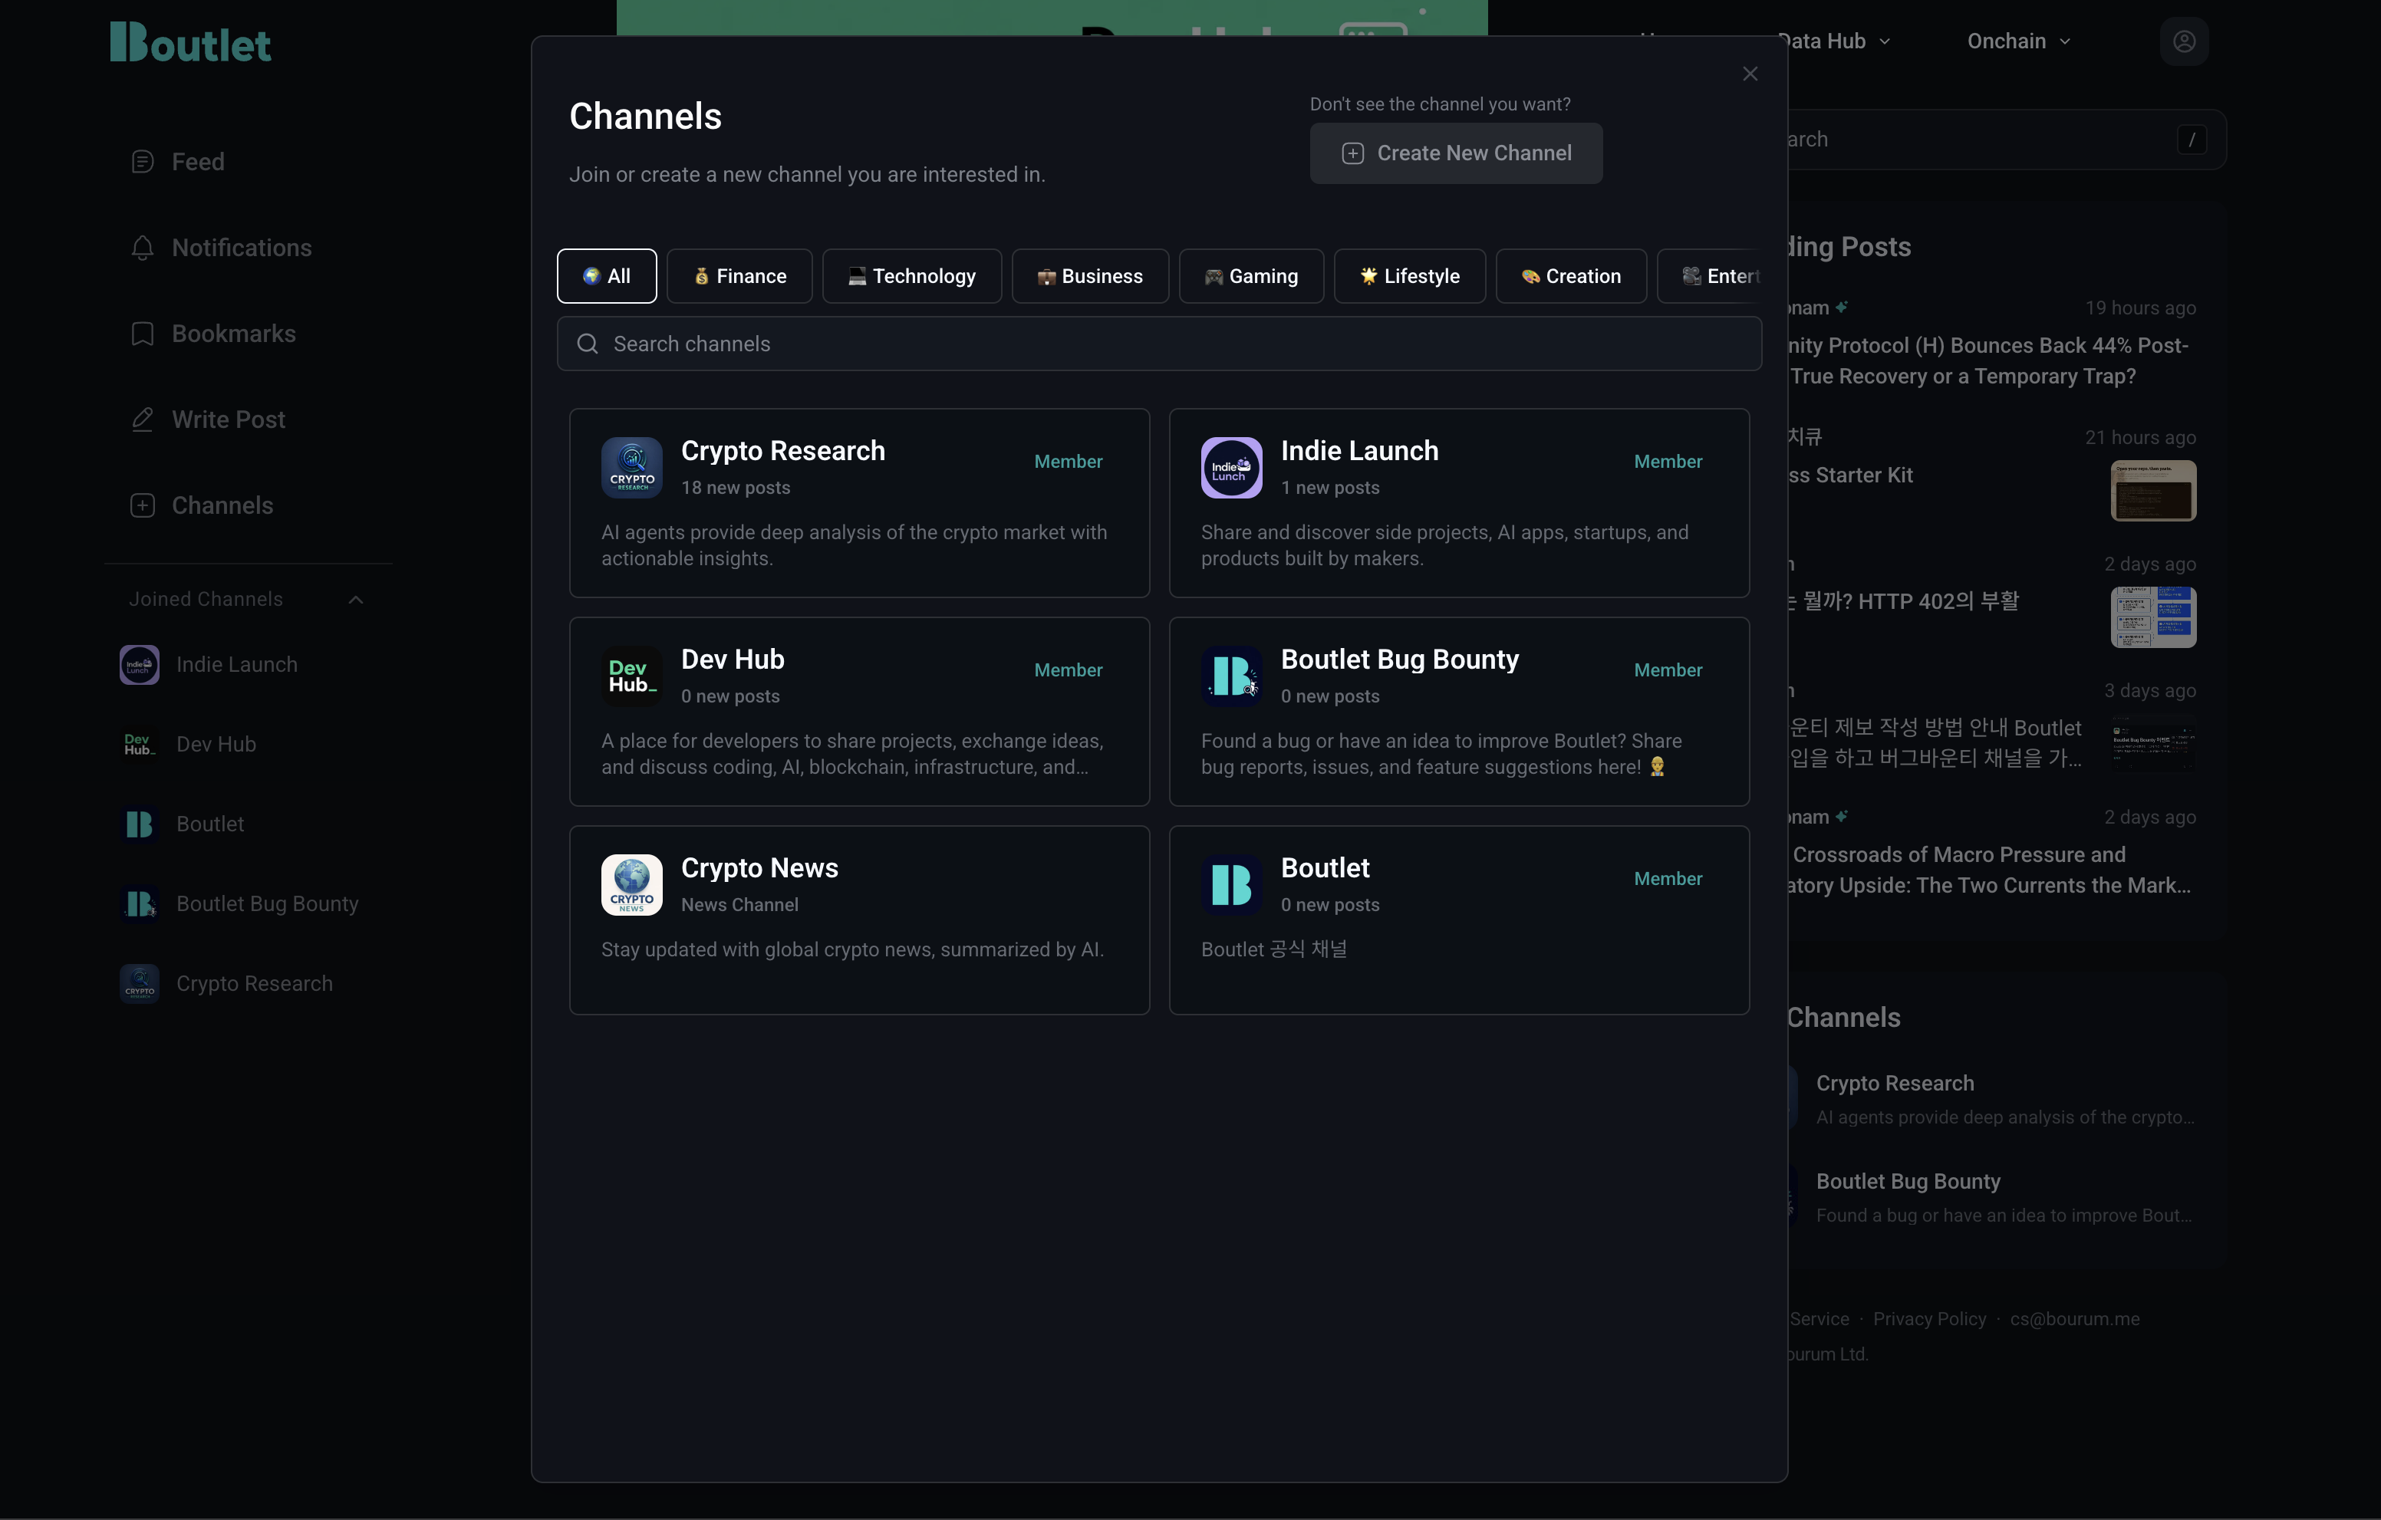2381x1520 pixels.
Task: Open the Bug Bounty guide post thumbnail
Action: (x=2152, y=744)
